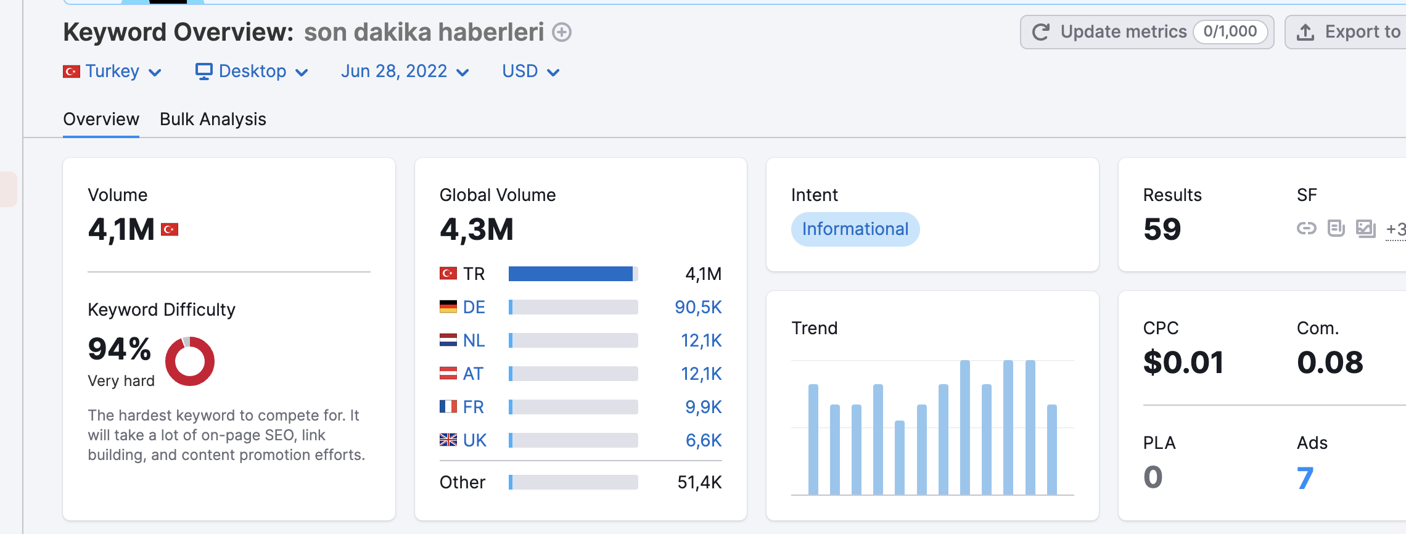Open the Turkey country dropdown
1406x534 pixels.
112,72
